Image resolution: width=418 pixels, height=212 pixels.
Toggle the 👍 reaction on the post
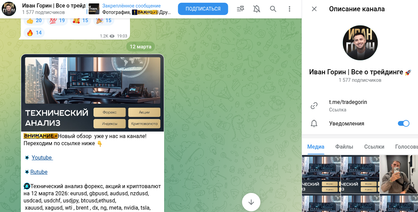[x=34, y=20]
